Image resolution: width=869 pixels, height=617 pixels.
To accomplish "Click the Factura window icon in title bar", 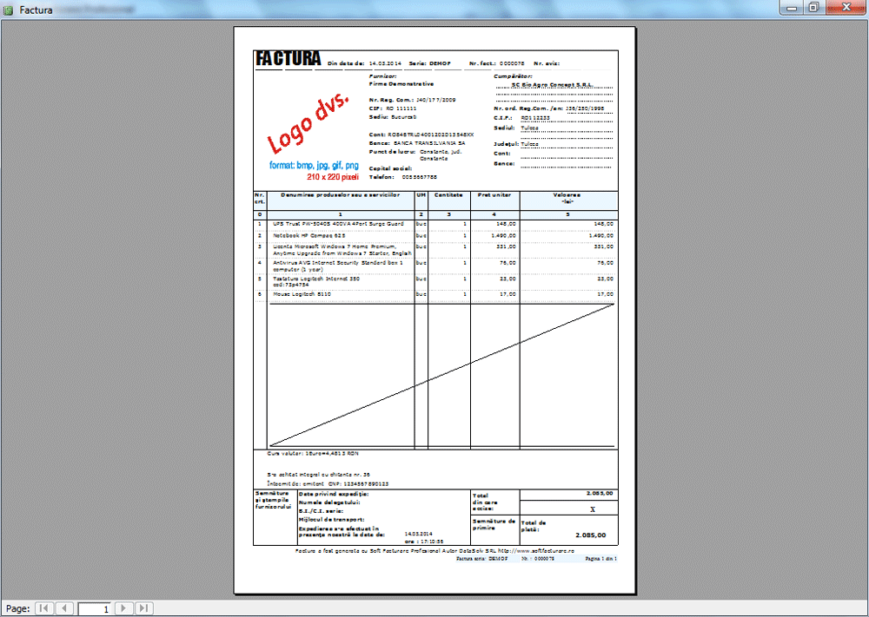I will click(9, 9).
